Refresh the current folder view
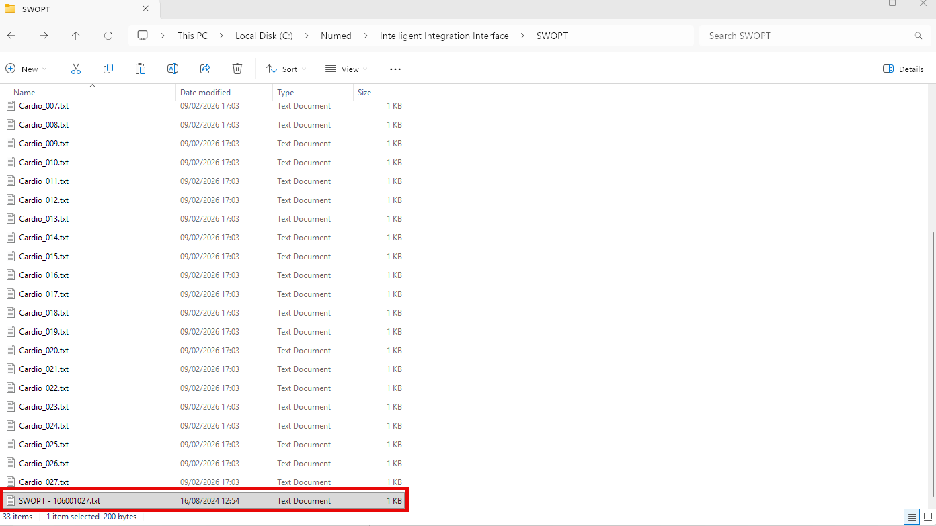 tap(108, 36)
